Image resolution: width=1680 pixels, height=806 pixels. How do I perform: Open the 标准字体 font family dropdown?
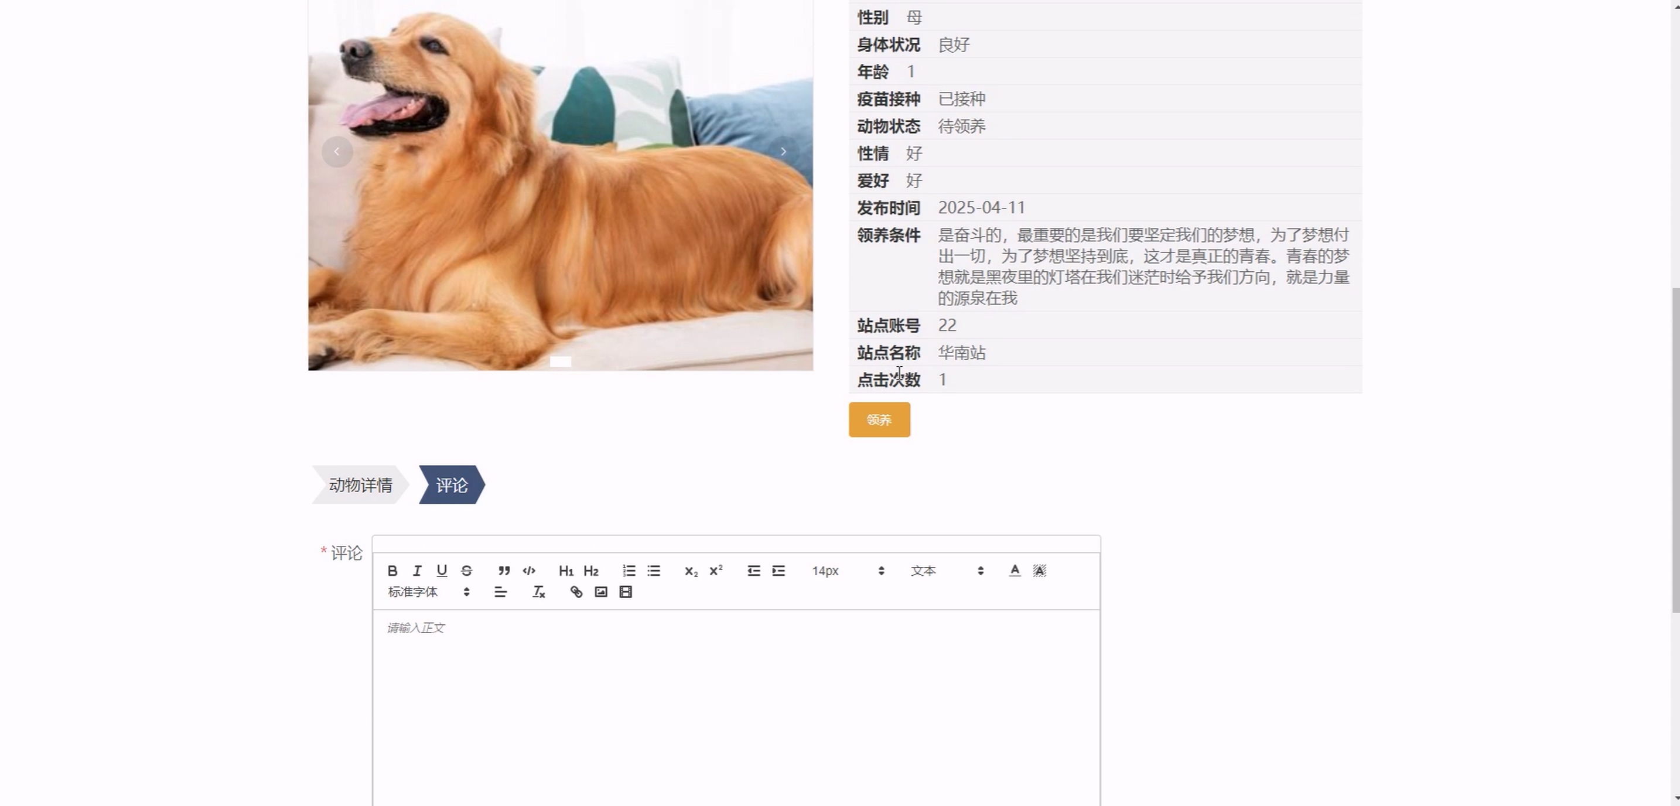tap(428, 592)
